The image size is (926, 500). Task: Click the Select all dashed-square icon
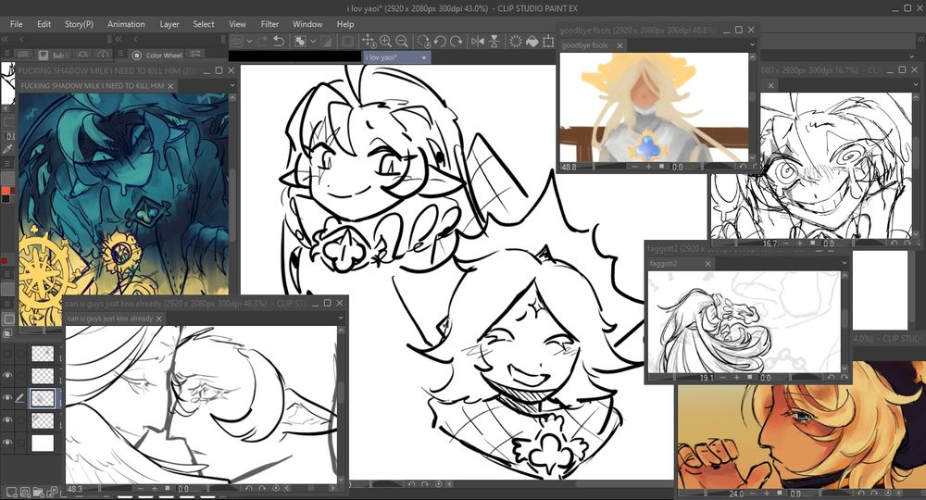click(300, 41)
